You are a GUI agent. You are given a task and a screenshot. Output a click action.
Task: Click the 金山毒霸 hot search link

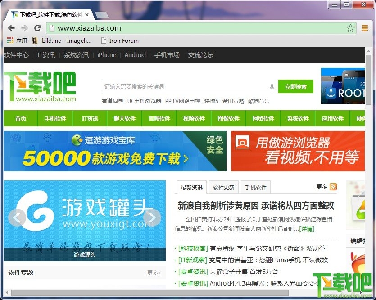[x=233, y=101]
